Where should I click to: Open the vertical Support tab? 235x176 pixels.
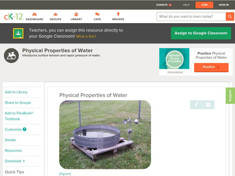click(x=230, y=96)
